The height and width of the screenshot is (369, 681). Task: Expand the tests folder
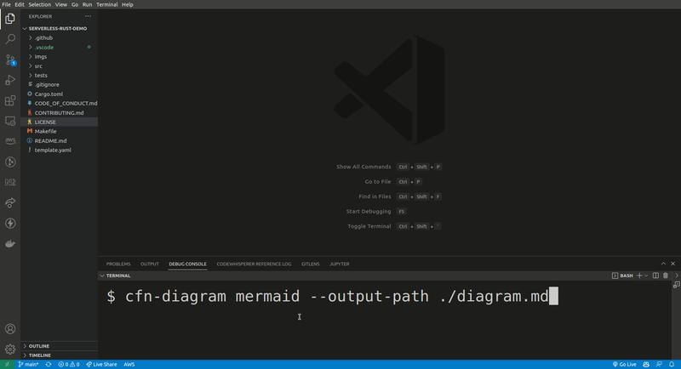(x=31, y=76)
